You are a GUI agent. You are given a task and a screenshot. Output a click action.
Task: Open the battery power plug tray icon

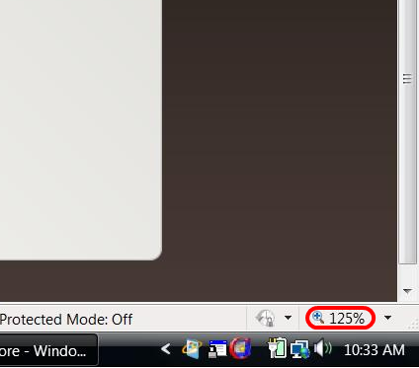[277, 348]
